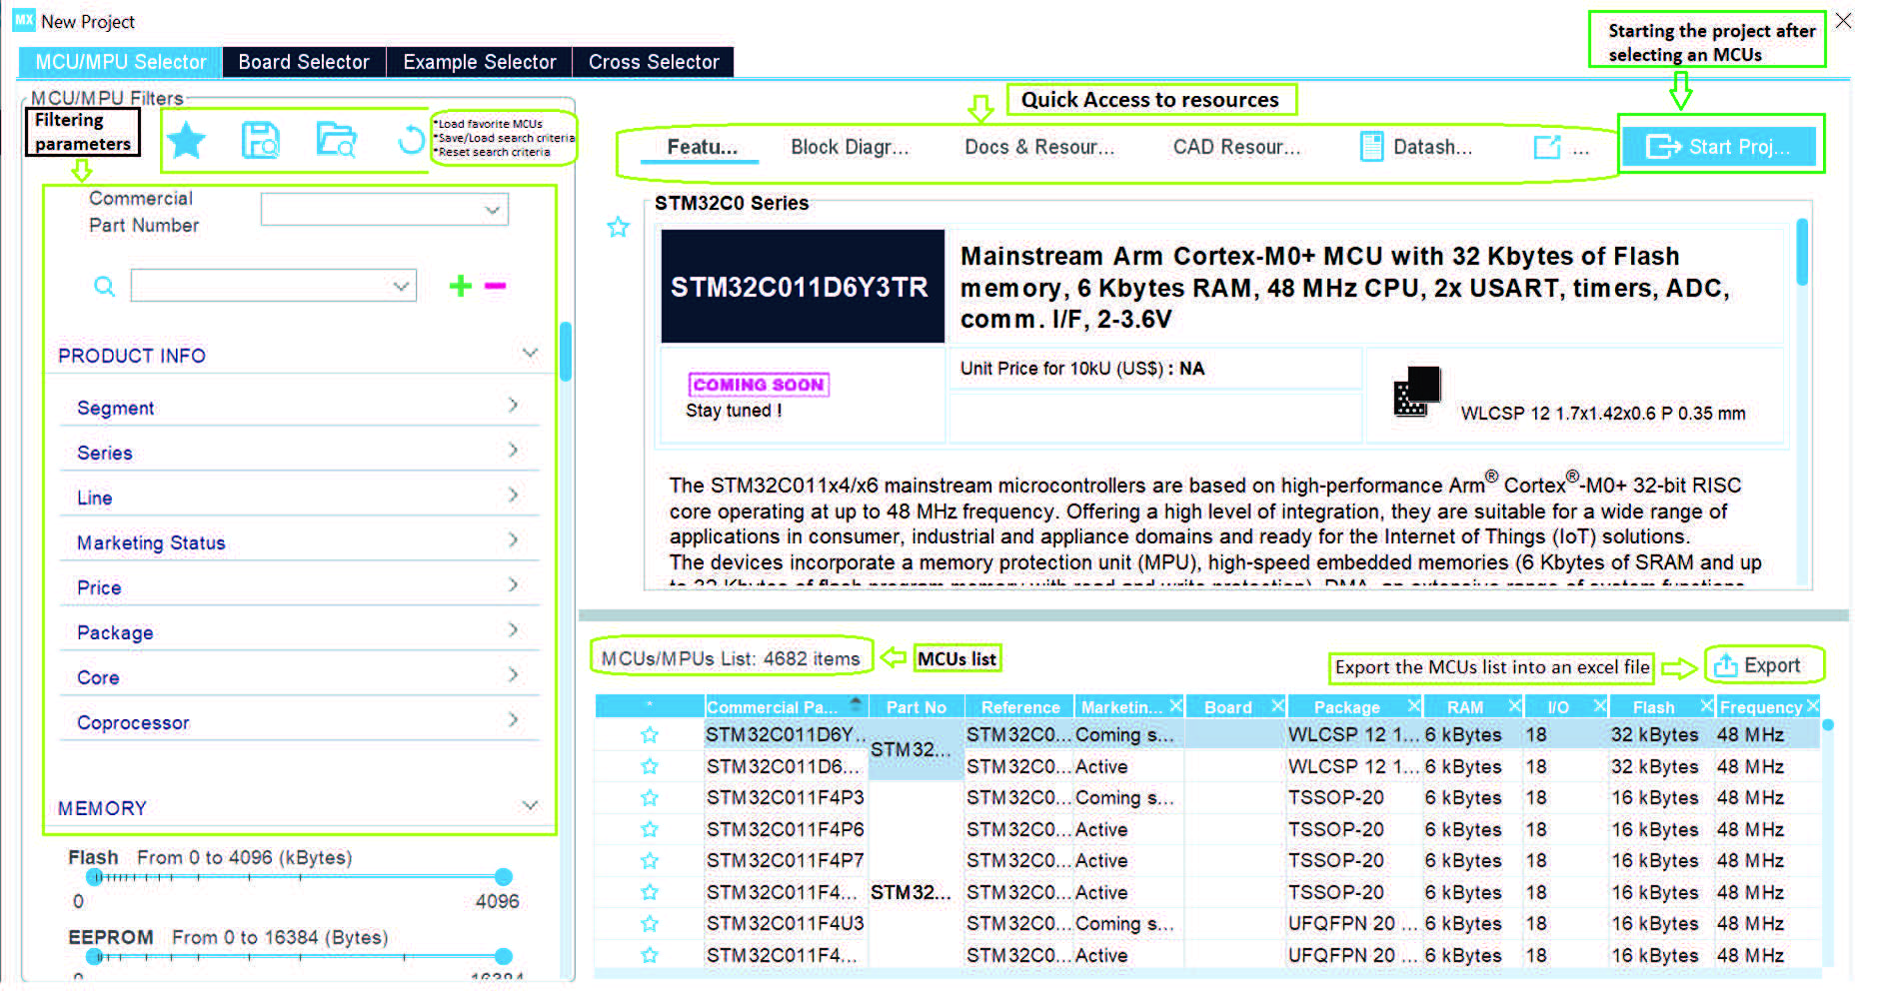Hide the RAM column with its X
The width and height of the screenshot is (1878, 1006).
[1514, 706]
